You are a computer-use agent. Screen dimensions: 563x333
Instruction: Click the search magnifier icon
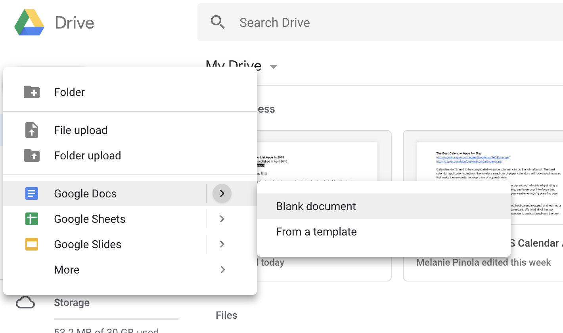(218, 22)
